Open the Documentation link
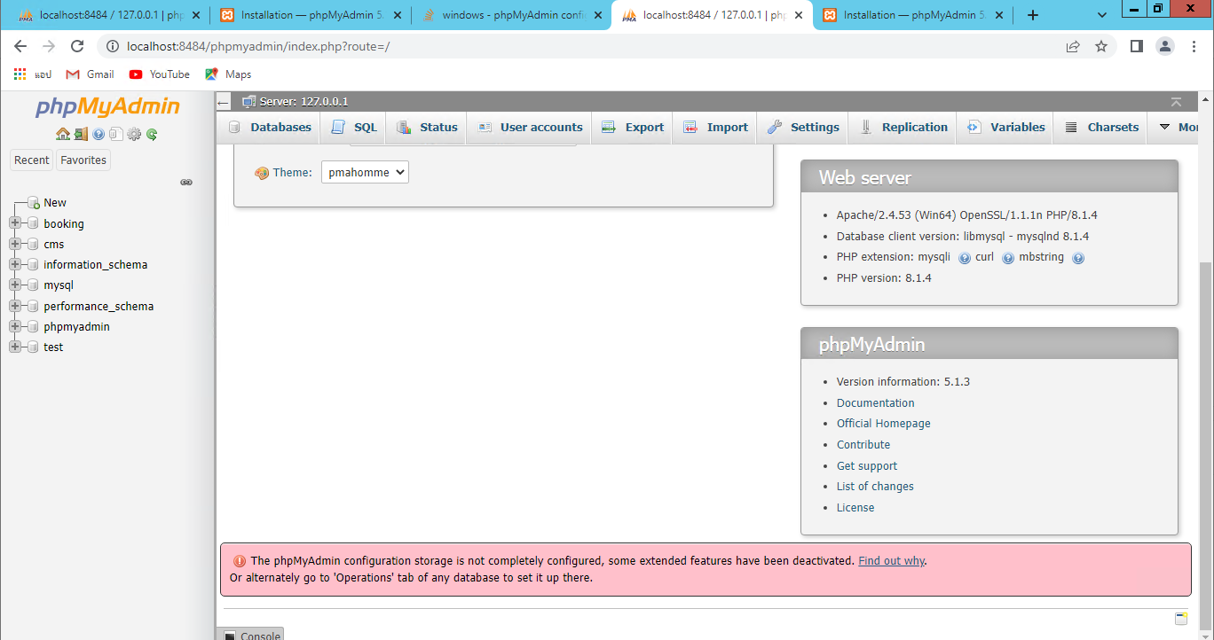This screenshot has height=640, width=1214. 876,402
